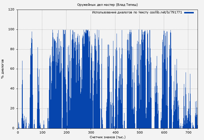Click the chart title "Оружейных дел мастер"
Screen dimensions: 204x140
click(108, 5)
